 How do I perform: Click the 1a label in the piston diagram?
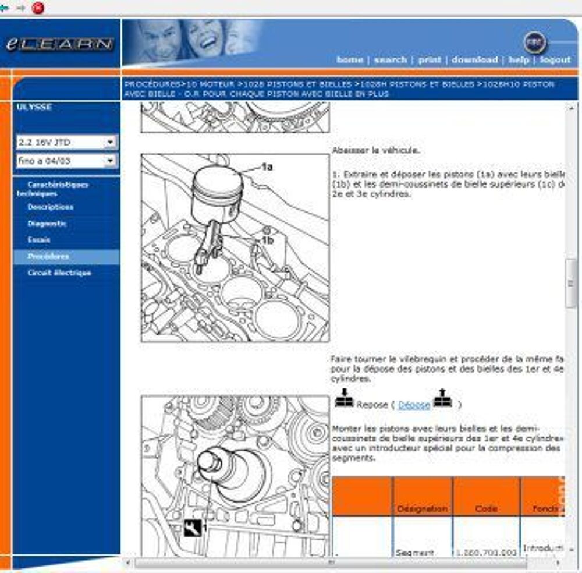click(267, 167)
